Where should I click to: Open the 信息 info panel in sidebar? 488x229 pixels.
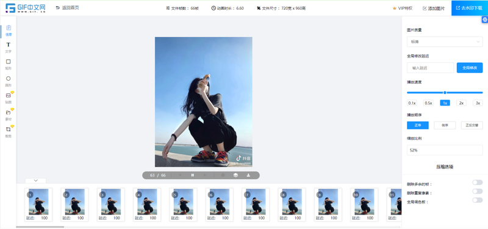click(9, 31)
